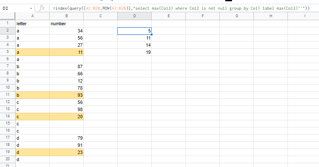Select column A header
This screenshot has height=167, width=319.
pyautogui.click(x=32, y=16)
